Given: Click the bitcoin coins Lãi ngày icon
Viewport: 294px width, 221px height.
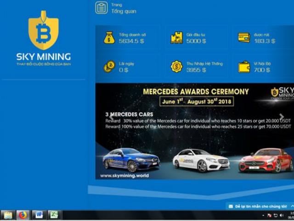Looking at the screenshot, I should [109, 67].
